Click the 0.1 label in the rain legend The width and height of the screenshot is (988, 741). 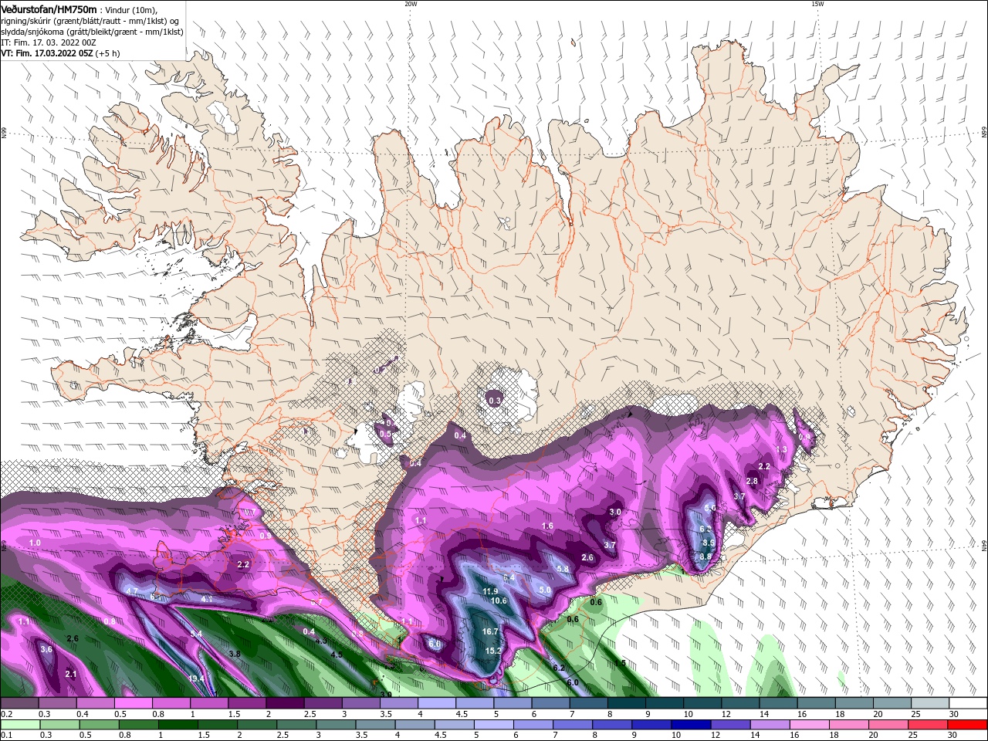[6, 736]
